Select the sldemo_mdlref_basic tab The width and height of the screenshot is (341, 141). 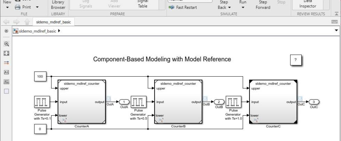[54, 22]
